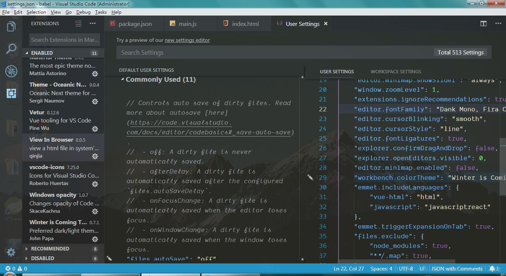Open gear menu for Theme - Oceanic Next

coord(95,101)
